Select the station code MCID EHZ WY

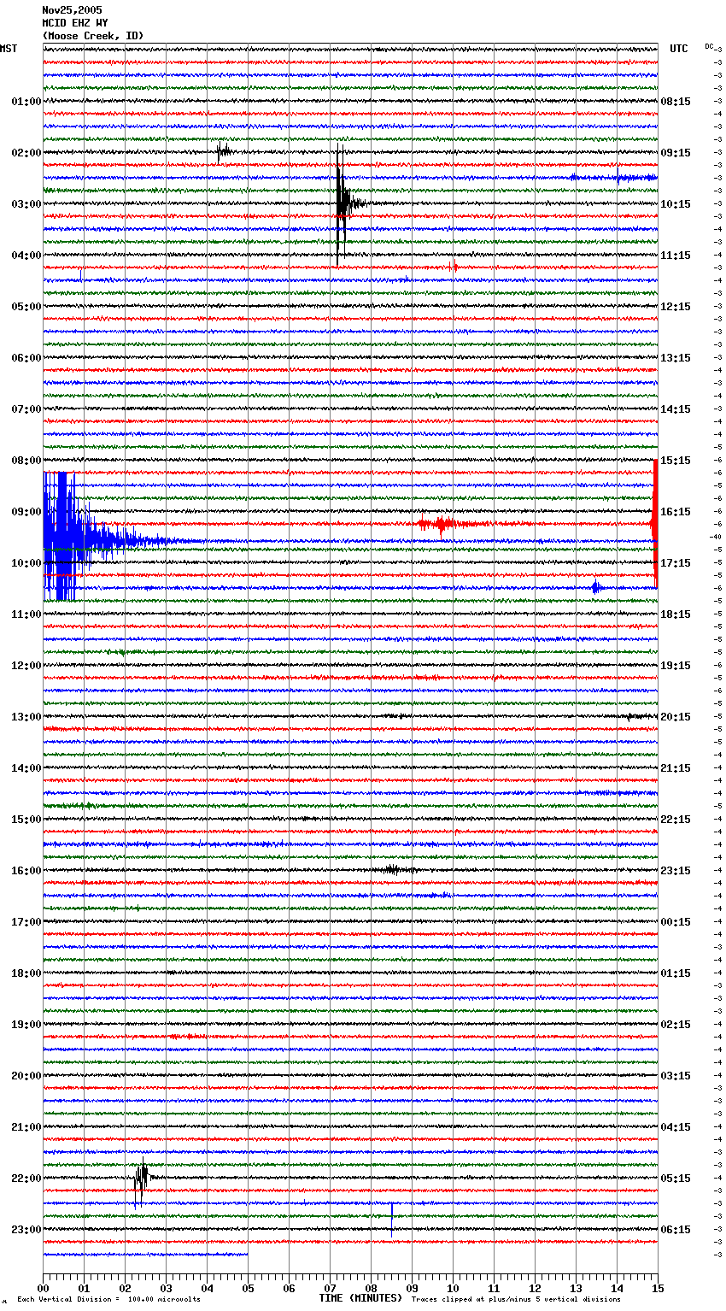75,23
